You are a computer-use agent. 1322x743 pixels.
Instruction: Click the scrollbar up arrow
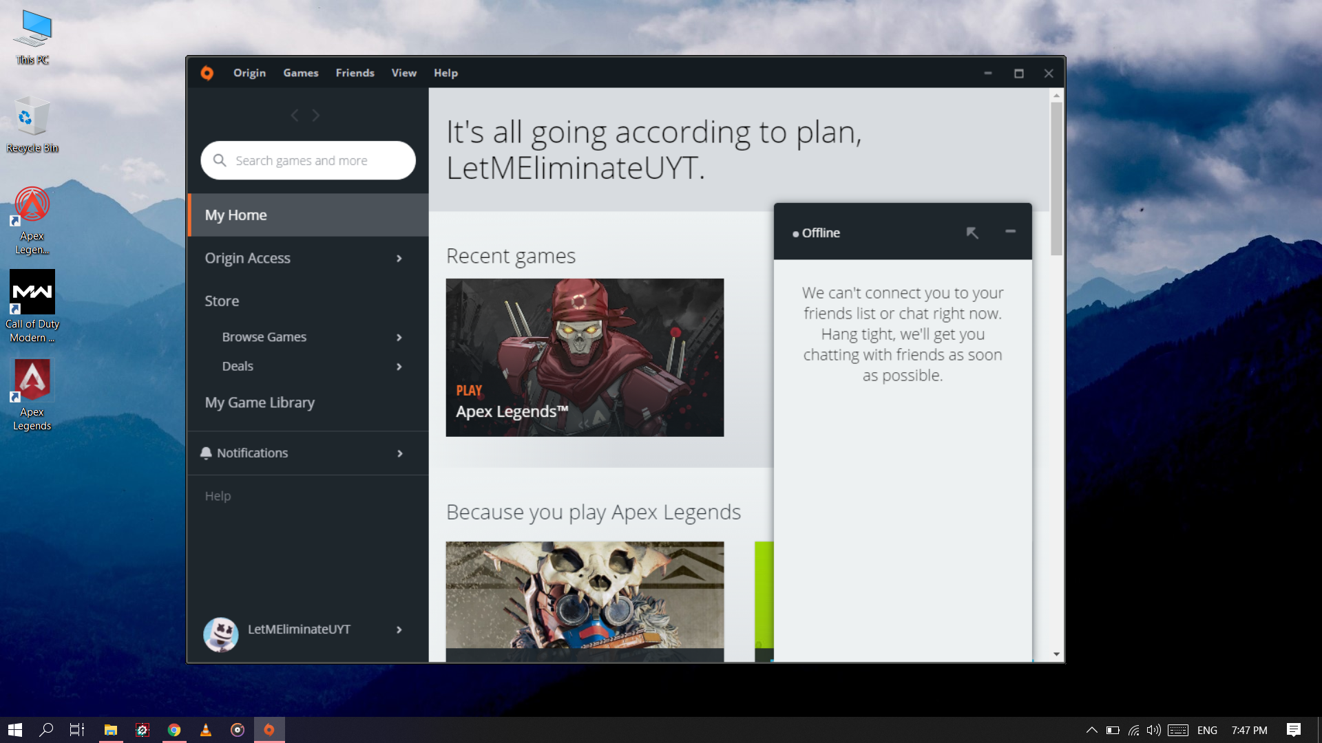[x=1056, y=96]
